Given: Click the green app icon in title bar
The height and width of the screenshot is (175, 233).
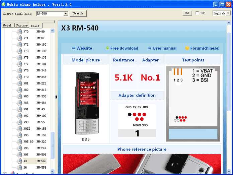Looking at the screenshot, I should coord(3,4).
